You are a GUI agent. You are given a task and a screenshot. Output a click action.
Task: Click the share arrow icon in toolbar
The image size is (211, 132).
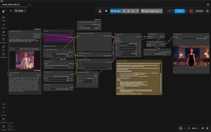coord(137,11)
